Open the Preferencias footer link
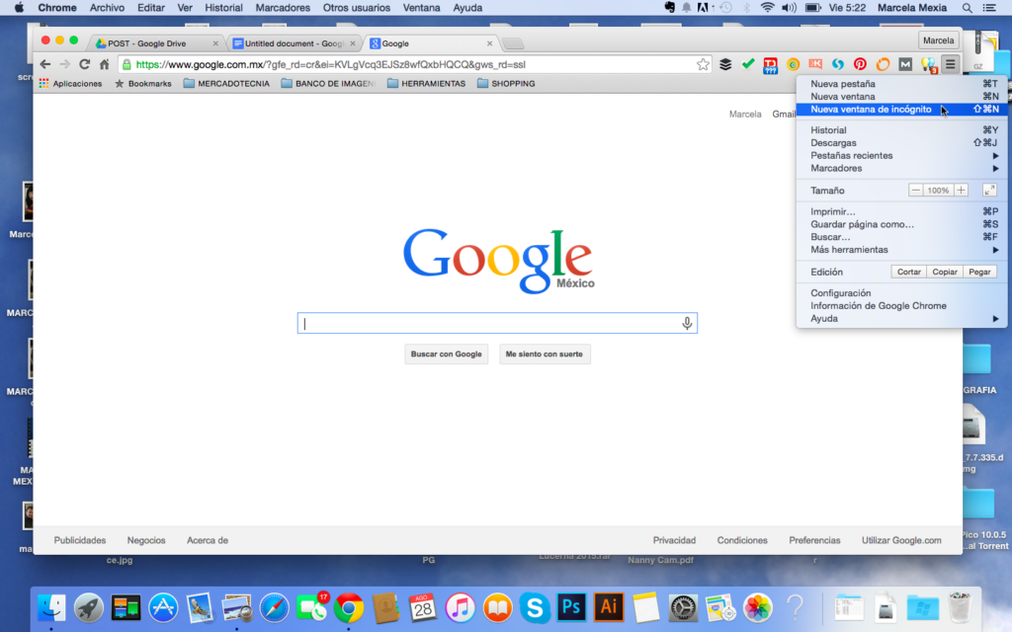The width and height of the screenshot is (1012, 632). point(814,540)
